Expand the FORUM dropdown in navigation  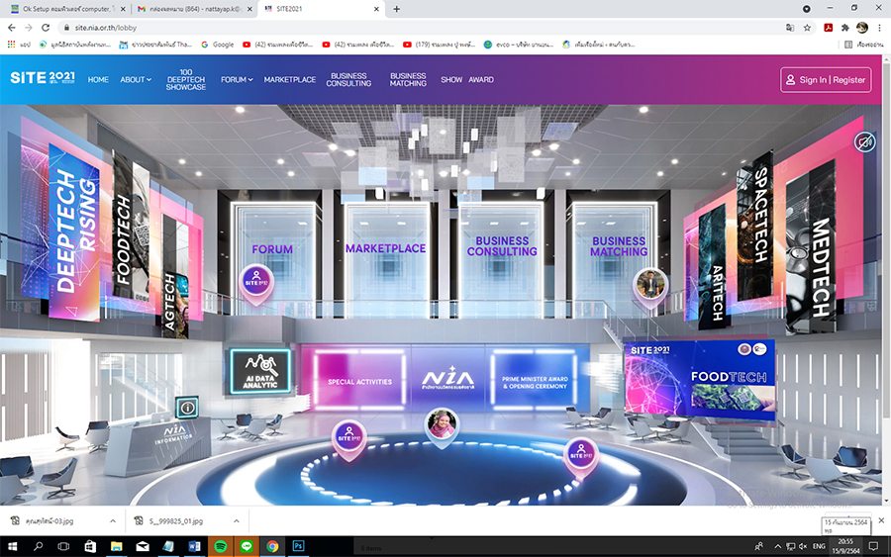pos(237,79)
